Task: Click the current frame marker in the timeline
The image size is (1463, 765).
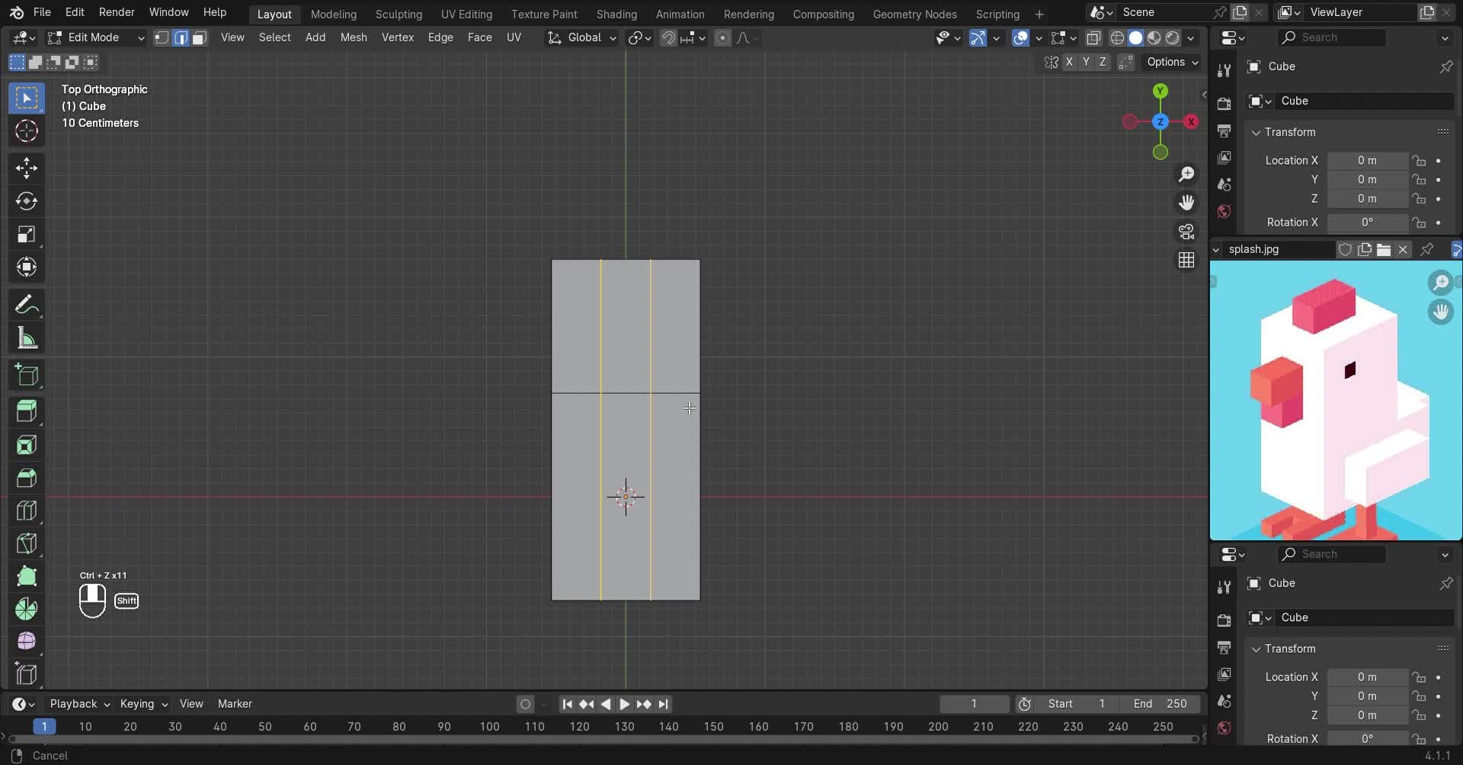Action: click(44, 727)
